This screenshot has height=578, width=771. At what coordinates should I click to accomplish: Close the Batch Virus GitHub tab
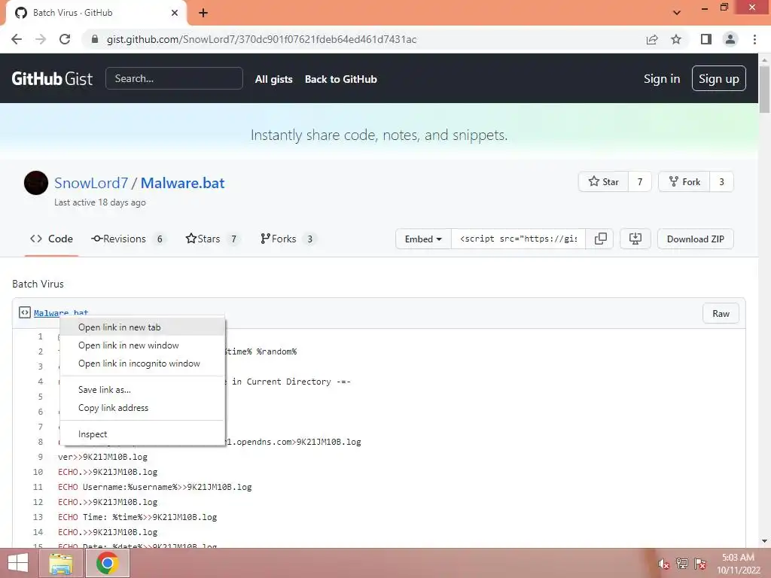pos(175,13)
